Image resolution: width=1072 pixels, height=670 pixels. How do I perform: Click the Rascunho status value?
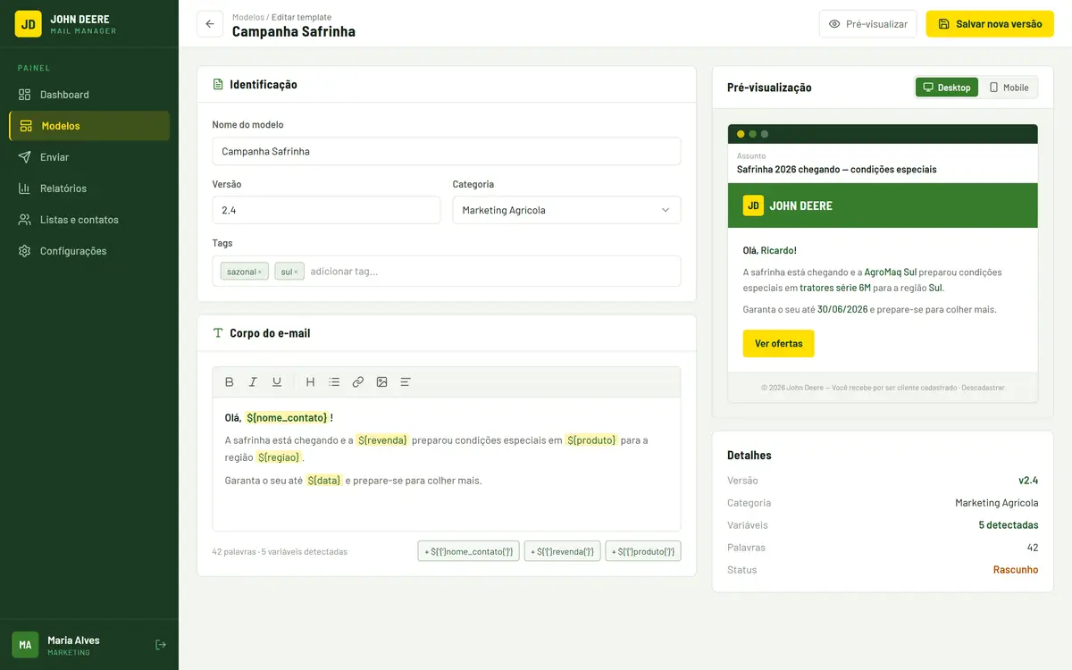coord(1016,570)
